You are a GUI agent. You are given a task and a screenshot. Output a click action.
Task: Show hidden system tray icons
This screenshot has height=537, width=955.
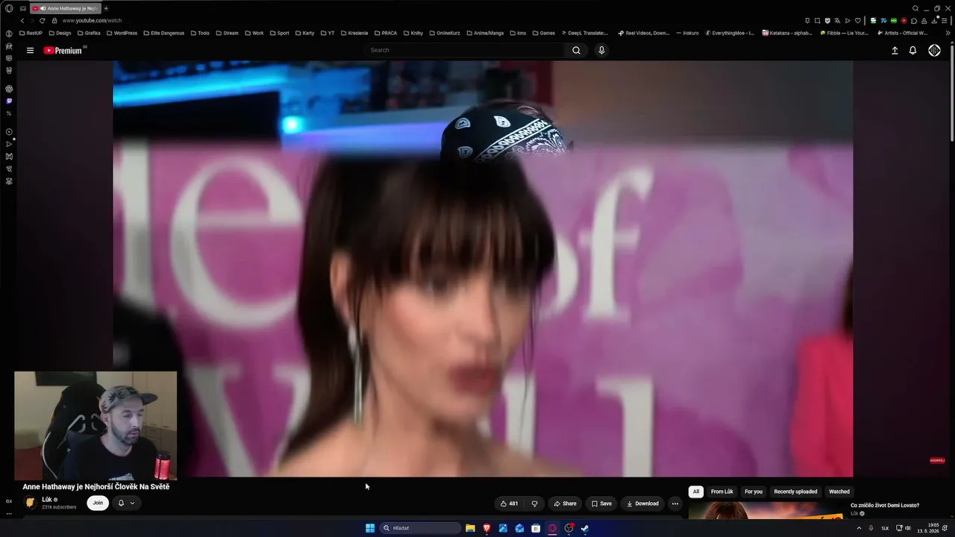859,528
